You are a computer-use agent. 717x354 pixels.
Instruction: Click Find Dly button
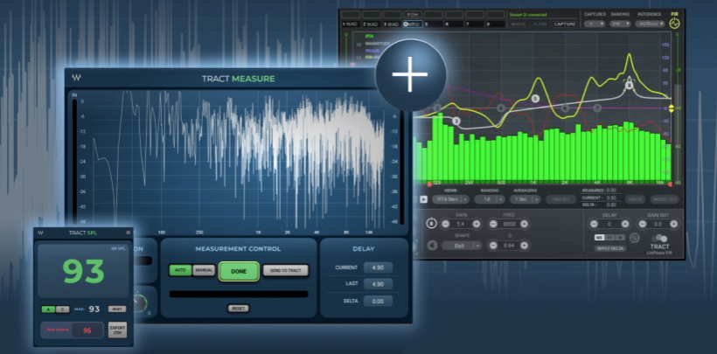[x=560, y=199]
